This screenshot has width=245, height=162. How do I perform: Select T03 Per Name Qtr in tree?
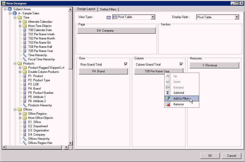pos(39,43)
